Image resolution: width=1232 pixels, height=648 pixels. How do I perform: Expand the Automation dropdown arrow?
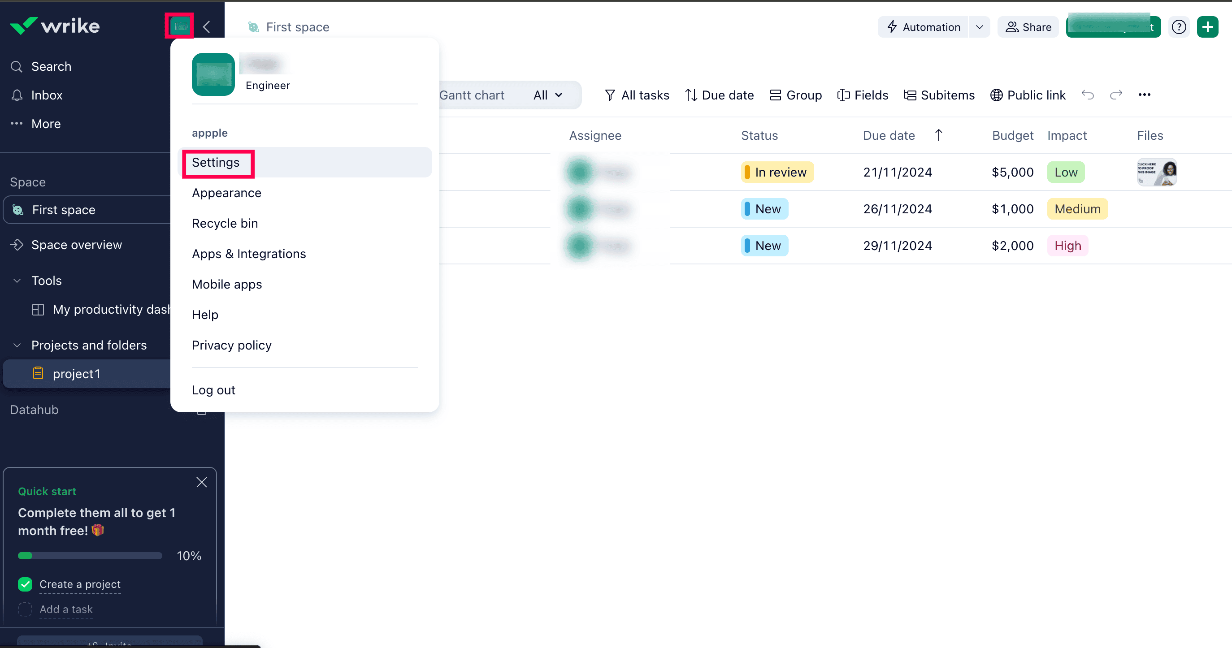tap(979, 27)
